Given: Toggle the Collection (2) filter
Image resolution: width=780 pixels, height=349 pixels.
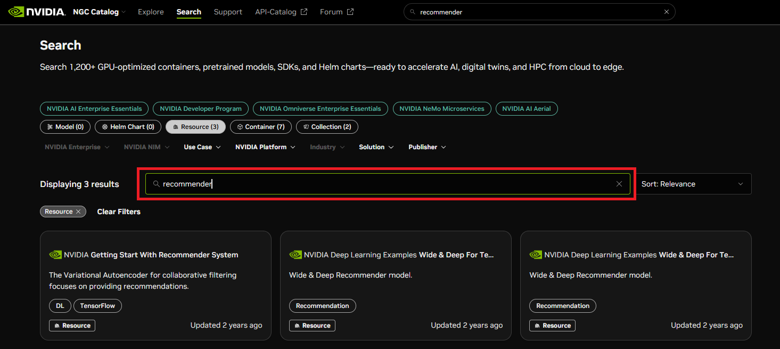Looking at the screenshot, I should coord(327,127).
